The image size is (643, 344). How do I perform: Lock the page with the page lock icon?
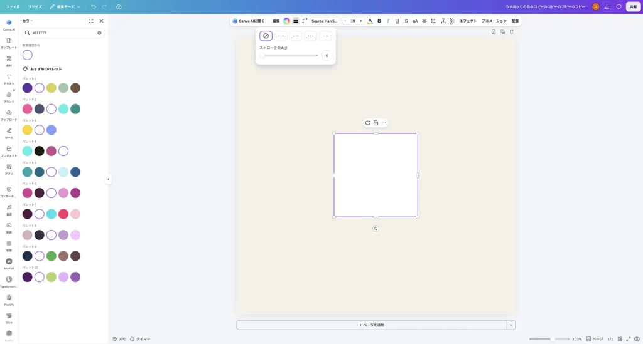pos(494,31)
